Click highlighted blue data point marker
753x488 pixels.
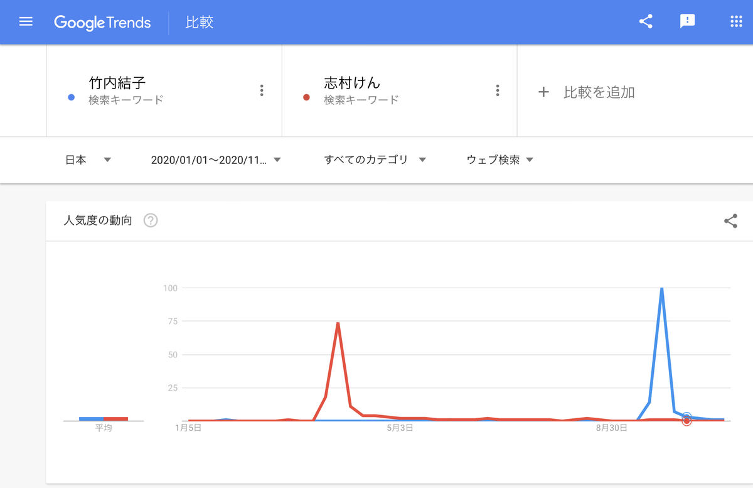686,416
